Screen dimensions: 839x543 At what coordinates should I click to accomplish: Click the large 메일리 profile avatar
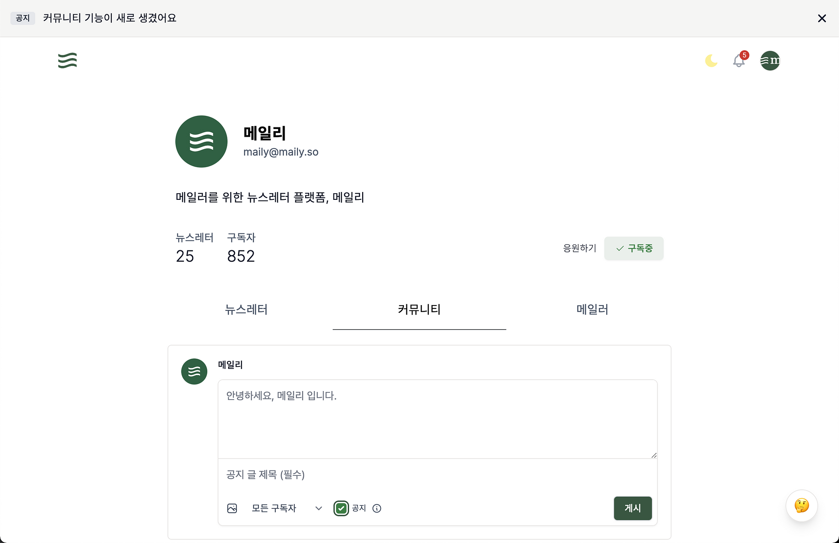pos(201,141)
